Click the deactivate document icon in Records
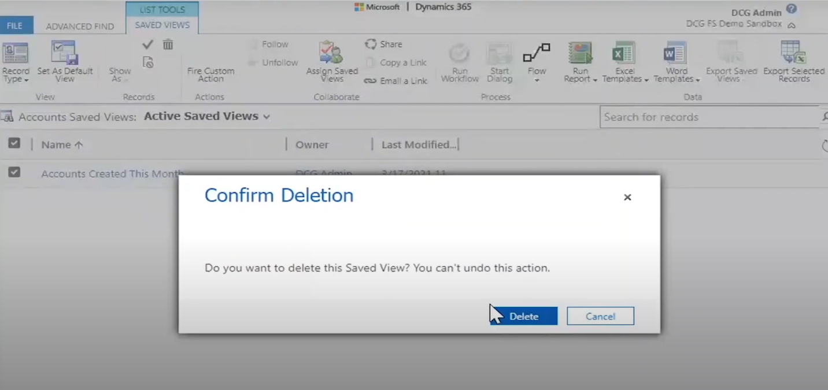828x390 pixels. coord(148,62)
